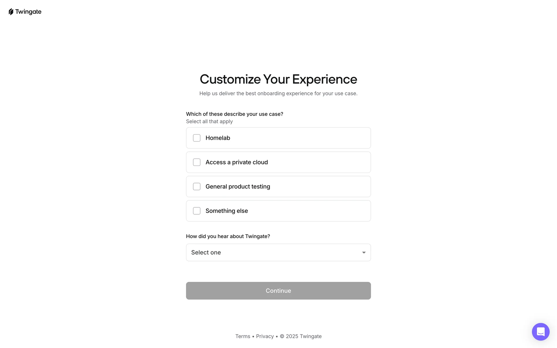The image size is (557, 348).
Task: Choose the "Something else" label text
Action: point(227,211)
